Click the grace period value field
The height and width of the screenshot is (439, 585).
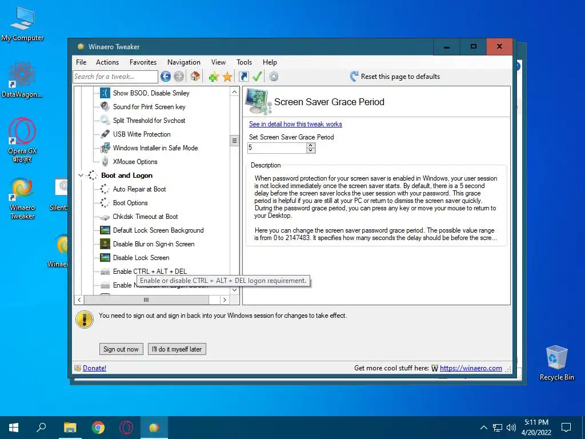(277, 148)
